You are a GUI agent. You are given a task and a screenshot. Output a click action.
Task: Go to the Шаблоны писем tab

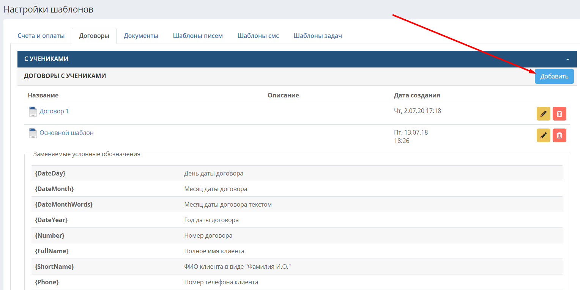coord(198,36)
